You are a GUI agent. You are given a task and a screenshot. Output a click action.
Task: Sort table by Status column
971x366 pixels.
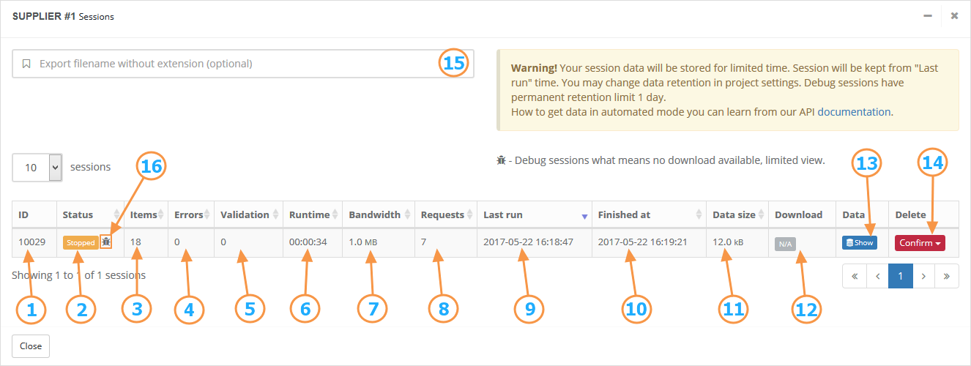coord(90,214)
